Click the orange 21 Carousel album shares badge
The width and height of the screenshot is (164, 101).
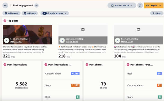point(159,85)
